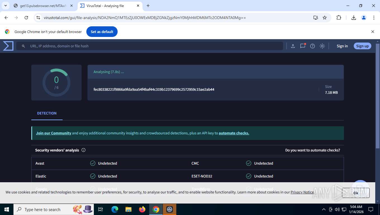The width and height of the screenshot is (380, 215).
Task: Open File Explorer from the taskbar
Action: coord(129,209)
